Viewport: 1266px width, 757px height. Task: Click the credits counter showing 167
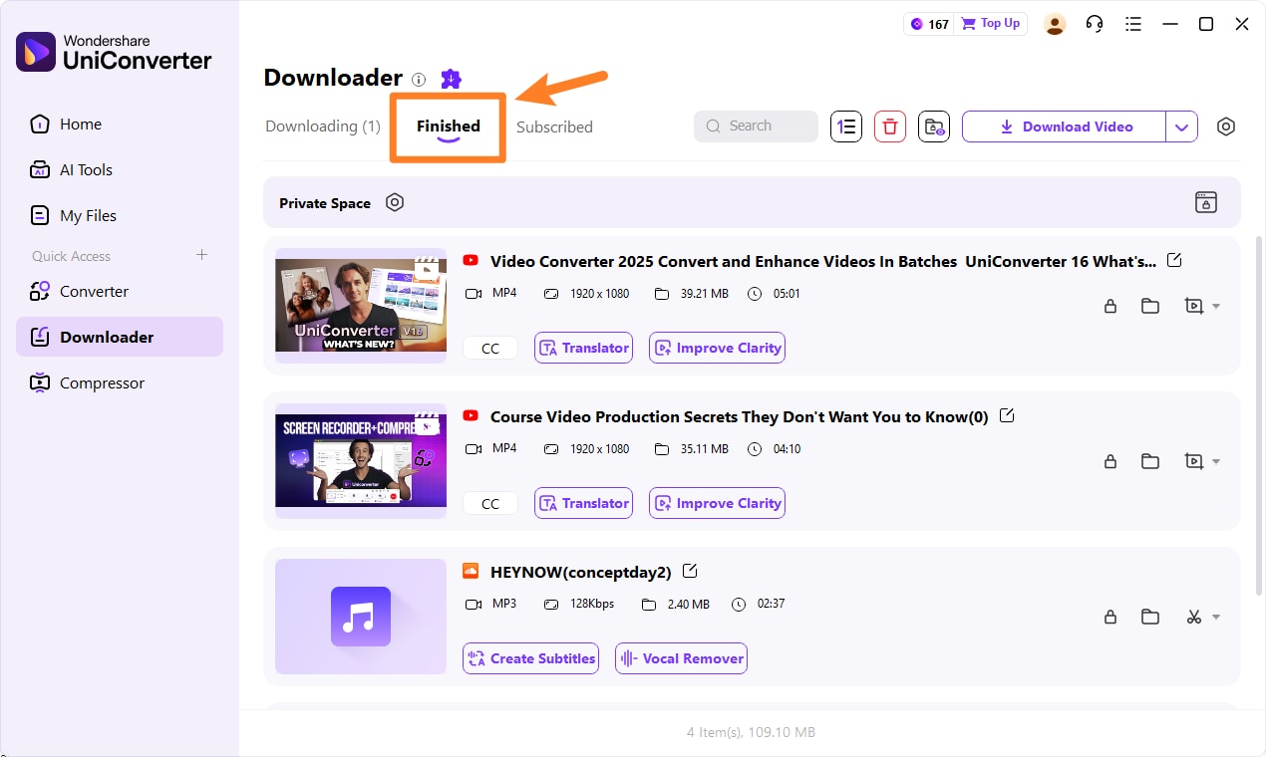pyautogui.click(x=928, y=24)
